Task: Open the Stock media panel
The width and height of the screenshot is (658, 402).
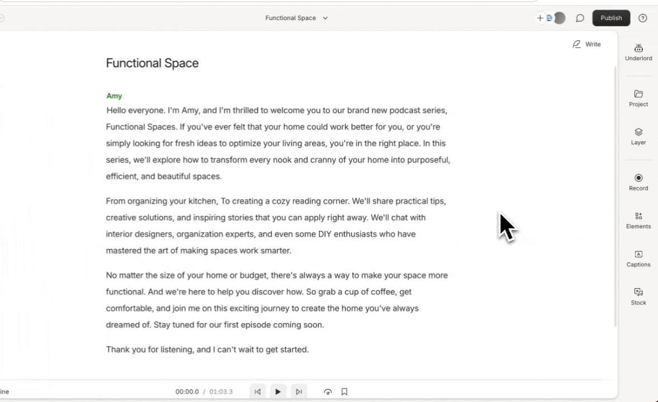Action: point(638,296)
